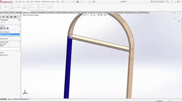Open the Direct Editing tab
The height and width of the screenshot is (102, 182).
(51, 12)
